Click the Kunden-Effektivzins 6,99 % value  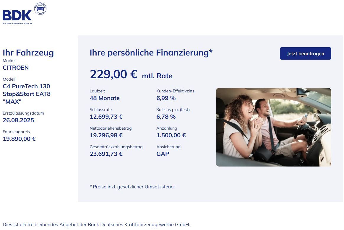tap(166, 98)
